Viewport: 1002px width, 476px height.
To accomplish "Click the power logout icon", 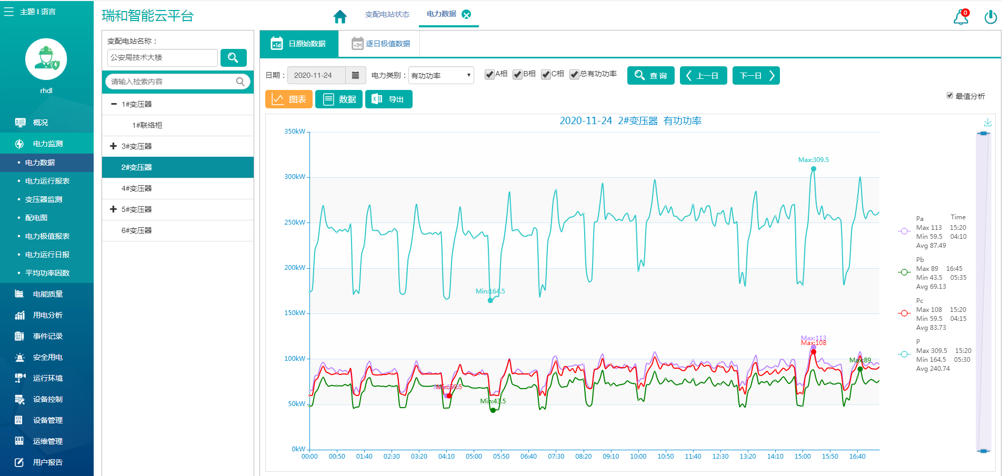I will pyautogui.click(x=990, y=17).
